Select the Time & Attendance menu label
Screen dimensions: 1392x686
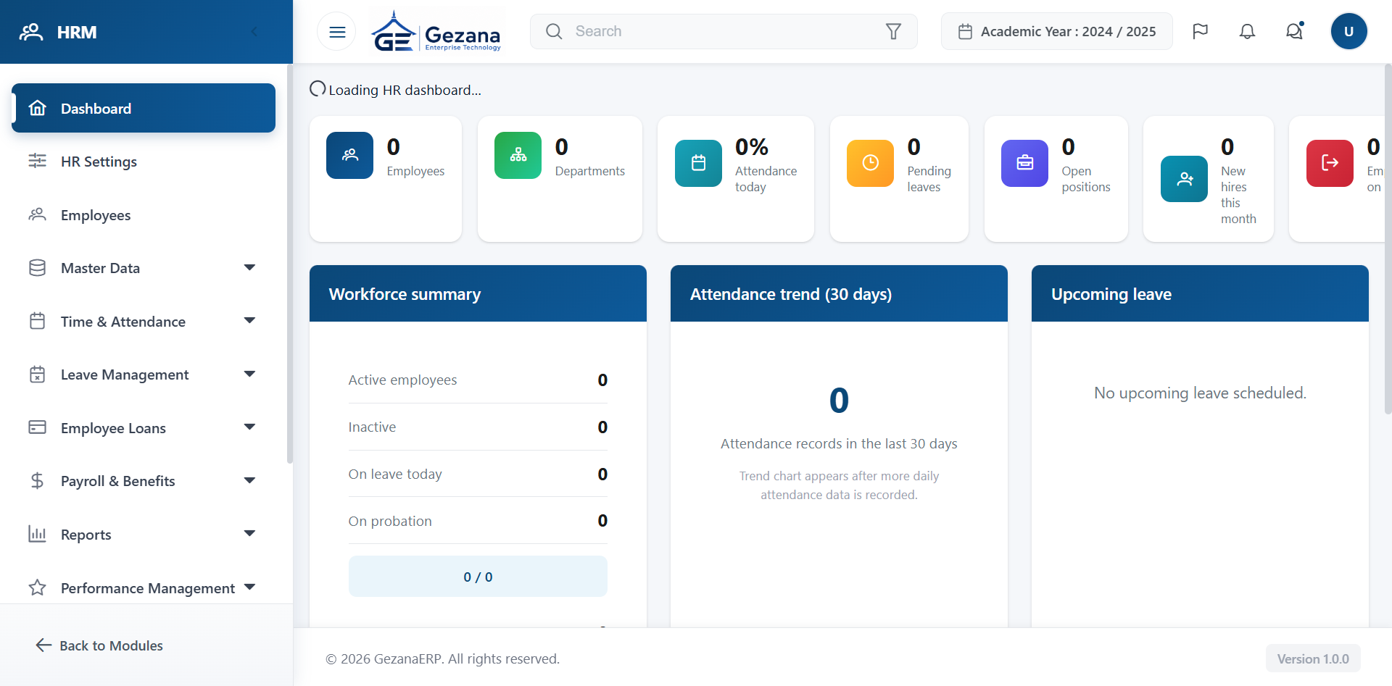(123, 322)
